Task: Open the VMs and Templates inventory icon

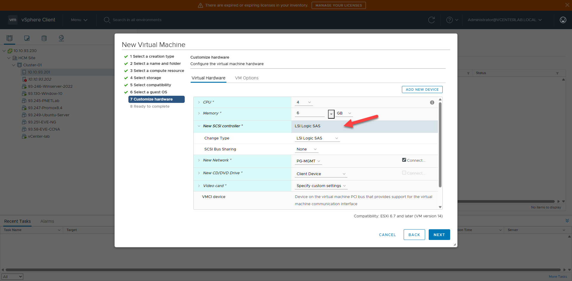Action: (x=27, y=38)
